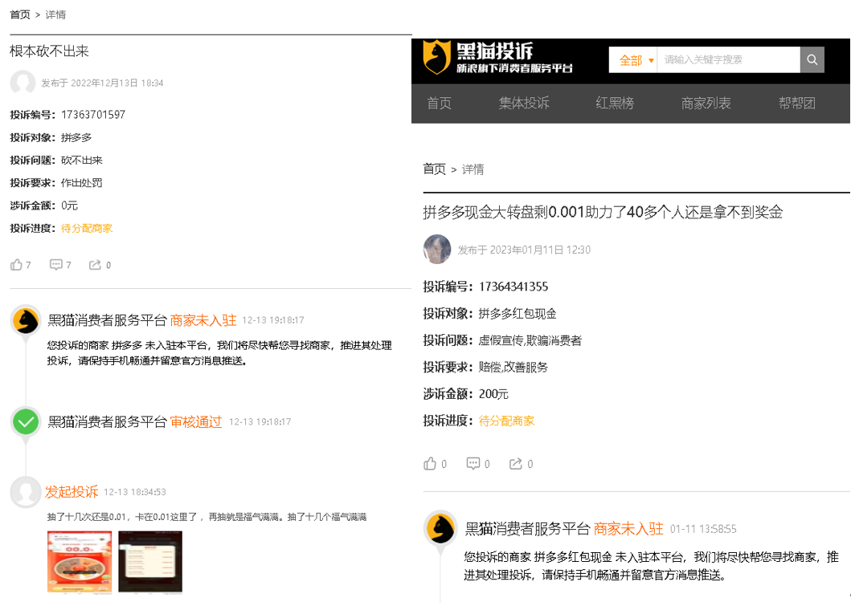This screenshot has height=606, width=851.
Task: Click the title 拼多多现金大转盘剩0.001助力了40多个人
Action: click(603, 212)
